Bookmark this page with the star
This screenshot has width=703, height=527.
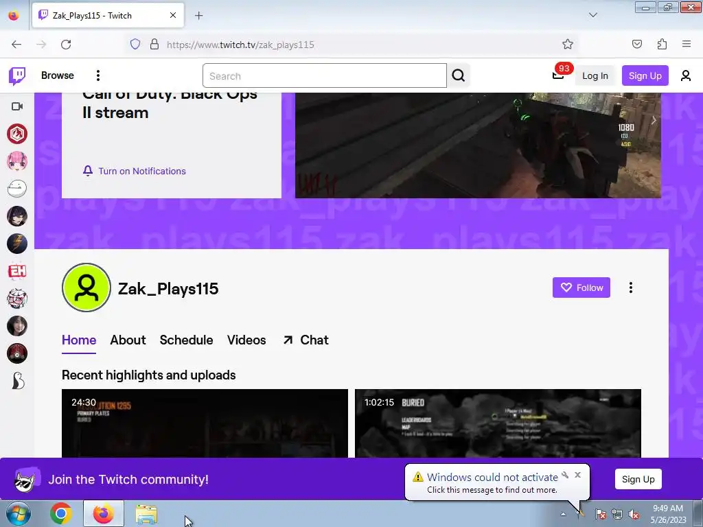(x=568, y=44)
